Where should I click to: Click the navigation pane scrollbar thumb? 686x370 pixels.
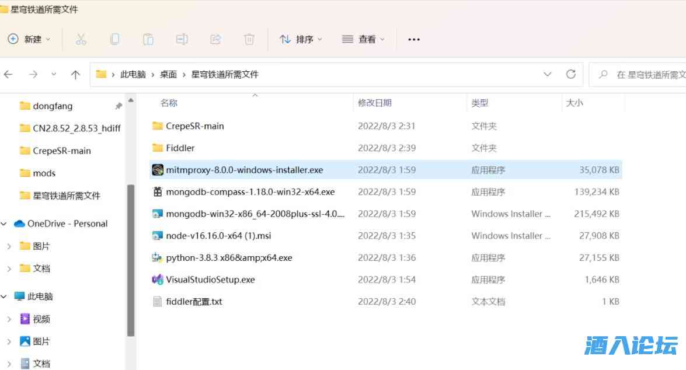point(131,260)
